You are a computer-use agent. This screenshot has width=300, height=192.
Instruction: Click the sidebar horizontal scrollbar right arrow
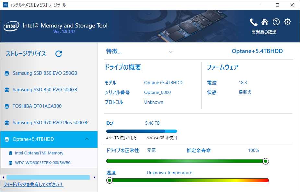[95, 177]
